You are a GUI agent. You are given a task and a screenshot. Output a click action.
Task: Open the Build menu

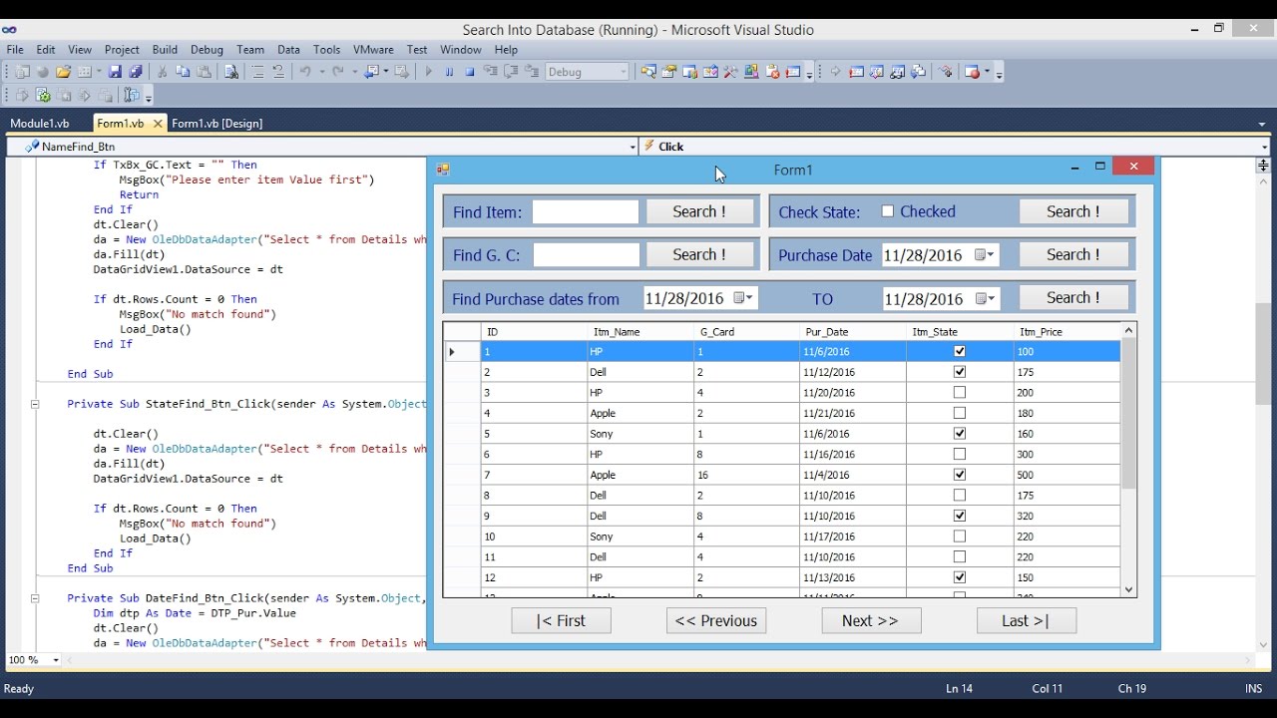click(165, 50)
